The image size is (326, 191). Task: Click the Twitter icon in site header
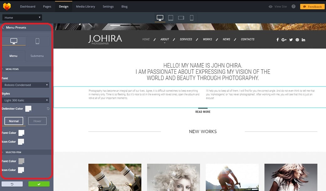[x=291, y=40]
